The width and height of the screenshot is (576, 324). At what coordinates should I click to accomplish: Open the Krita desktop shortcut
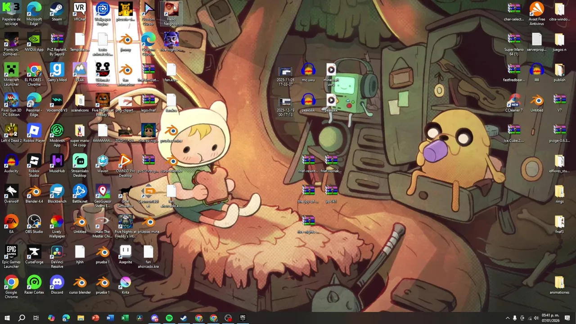tap(126, 285)
